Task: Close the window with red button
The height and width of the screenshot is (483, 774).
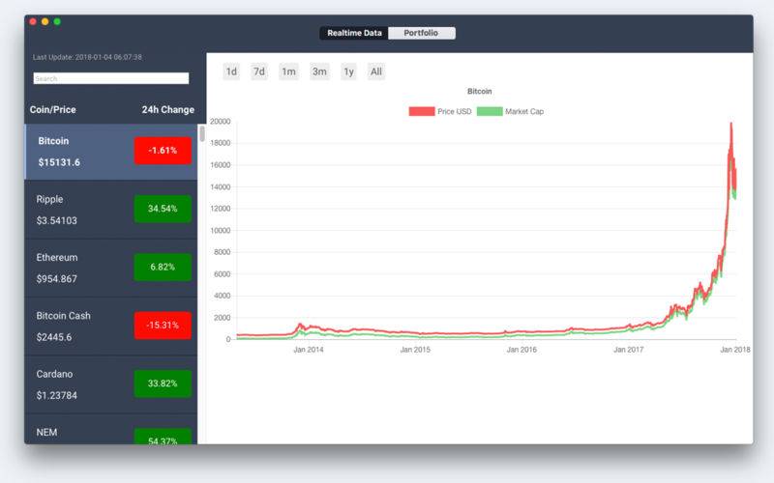Action: point(33,21)
